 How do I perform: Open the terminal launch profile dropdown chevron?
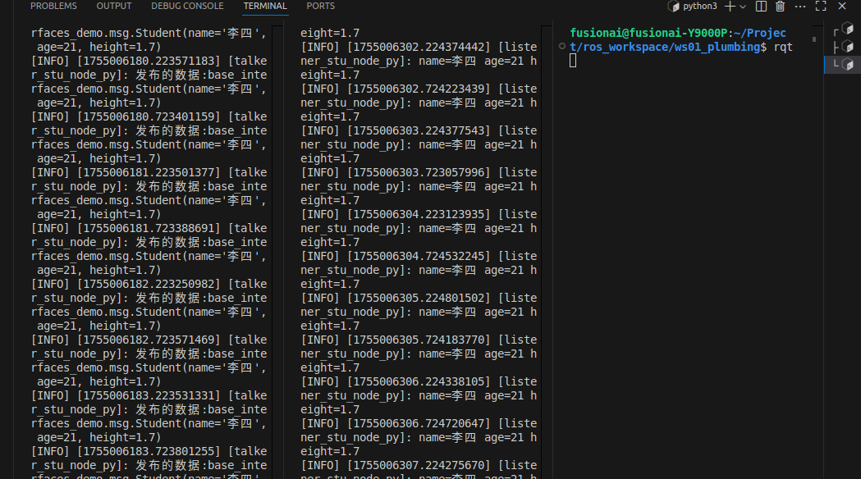[x=743, y=7]
